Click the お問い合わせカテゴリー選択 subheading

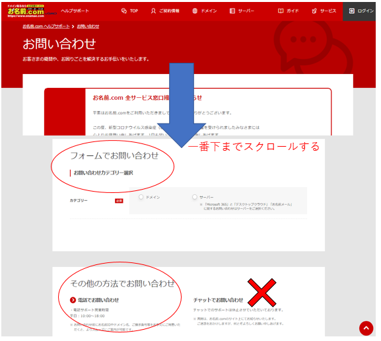(103, 173)
